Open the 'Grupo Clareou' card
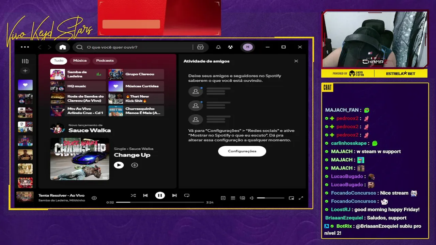 pos(136,74)
